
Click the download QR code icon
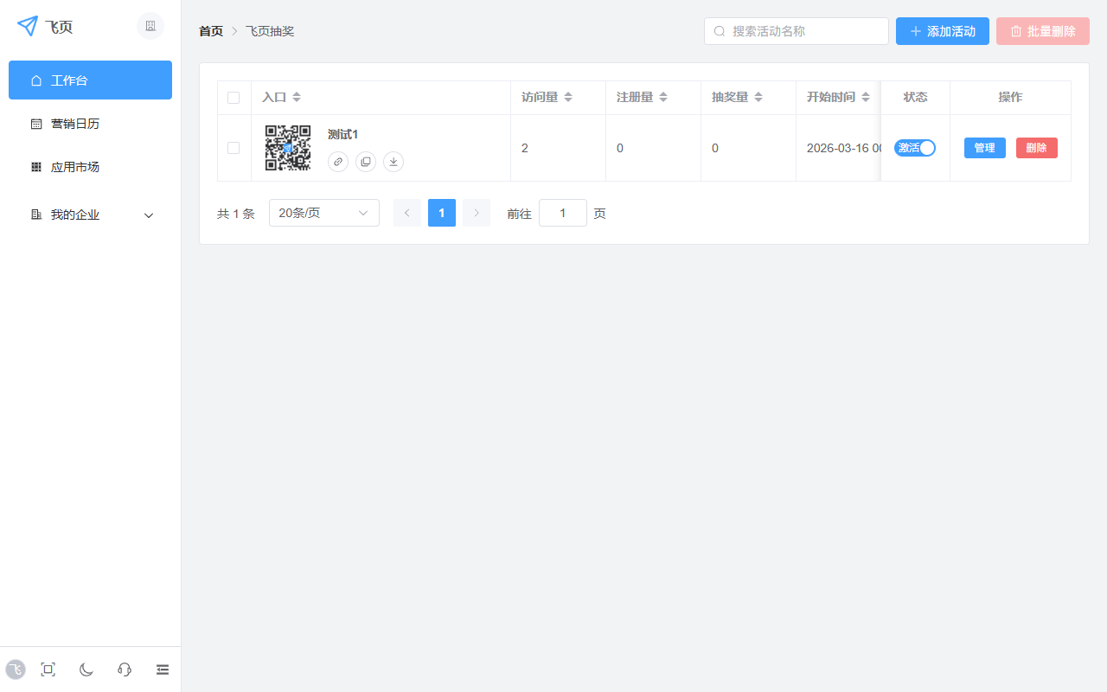point(394,162)
